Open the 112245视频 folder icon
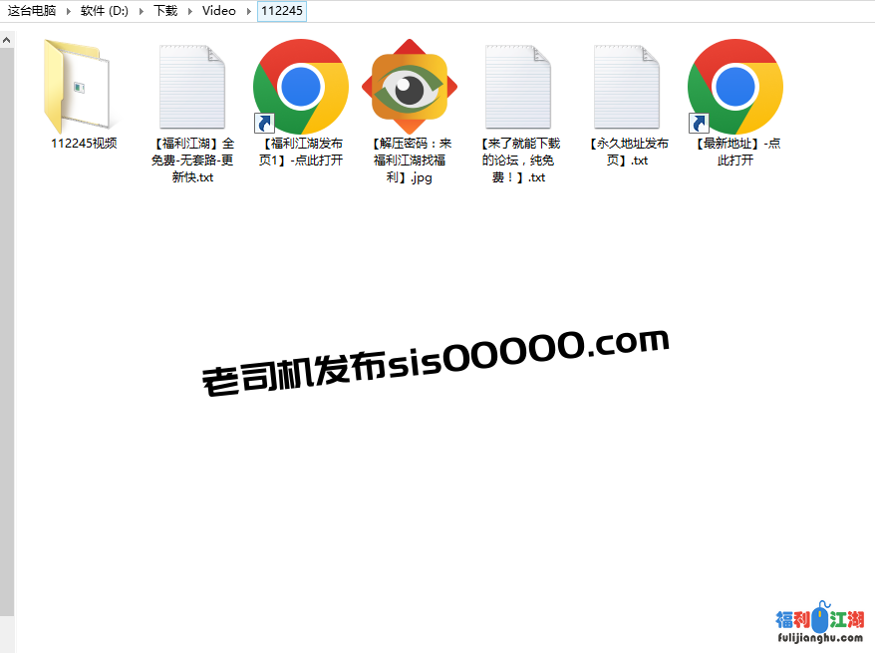 pyautogui.click(x=78, y=86)
